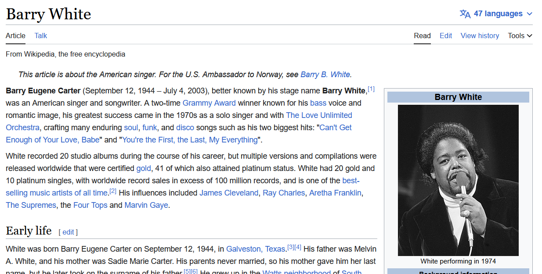This screenshot has width=542, height=274.
Task: Open the View history tab
Action: [480, 36]
